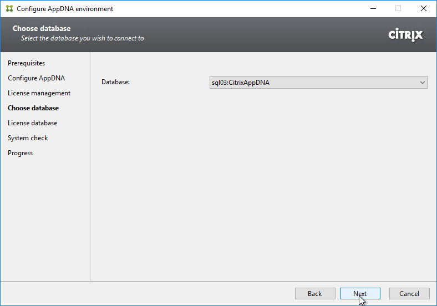
Task: Click 'Select the database you wish to connect to'
Action: click(82, 38)
